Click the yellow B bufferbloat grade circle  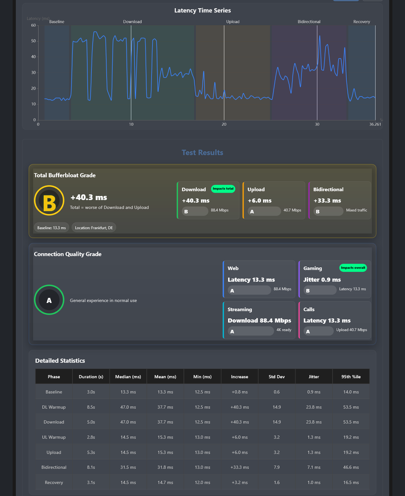49,200
